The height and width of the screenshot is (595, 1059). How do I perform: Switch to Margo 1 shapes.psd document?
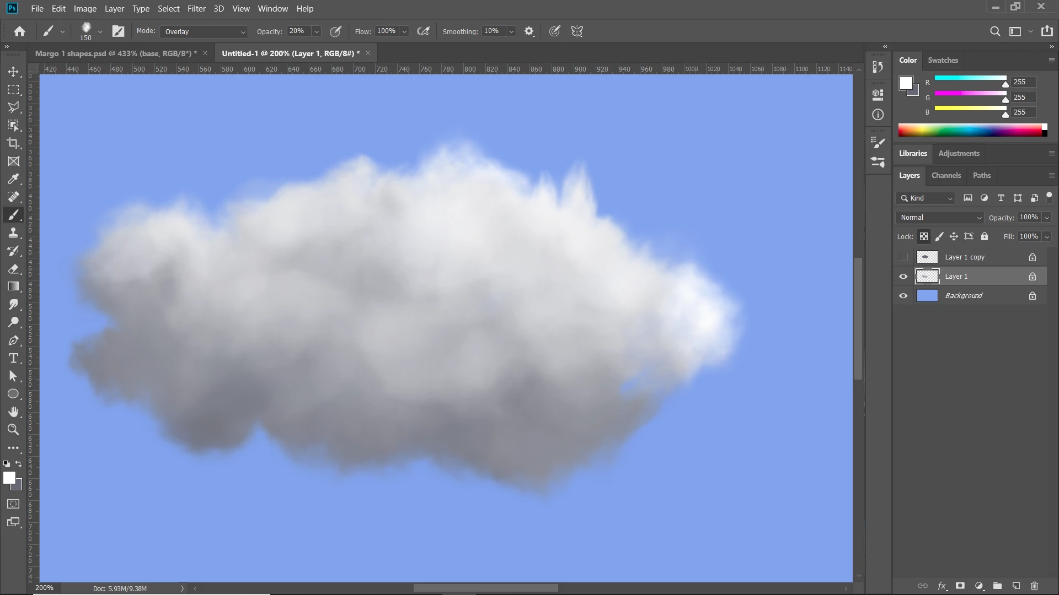click(116, 53)
